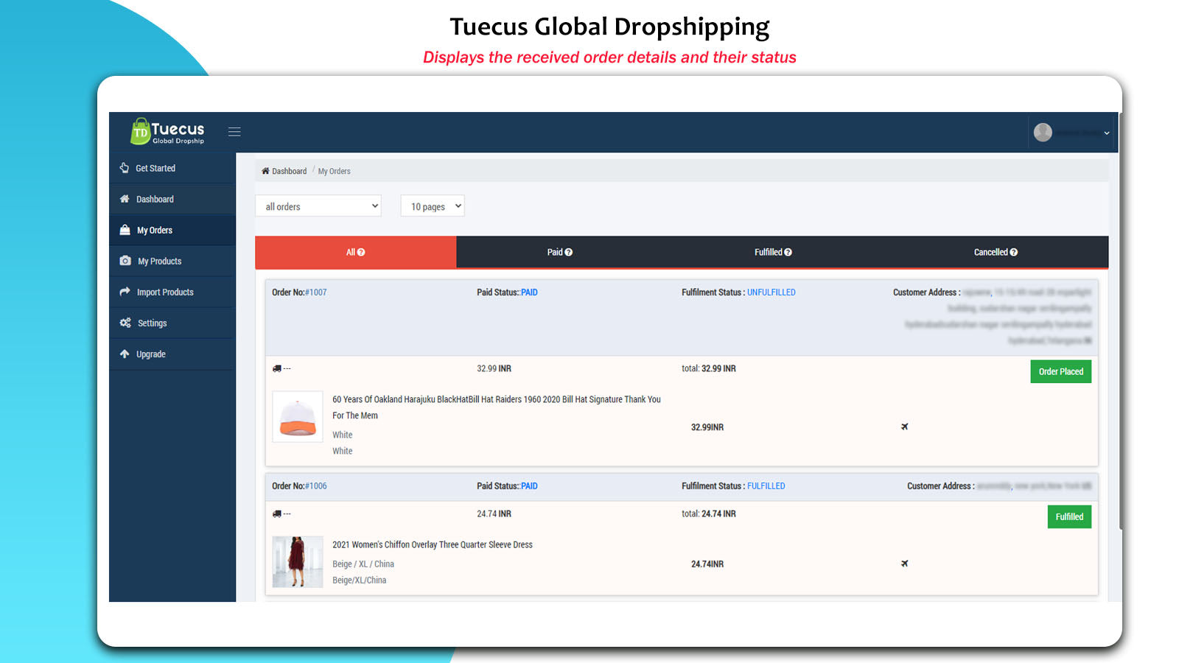The width and height of the screenshot is (1179, 663).
Task: Click help icon on Fulfilled tab
Action: (788, 252)
